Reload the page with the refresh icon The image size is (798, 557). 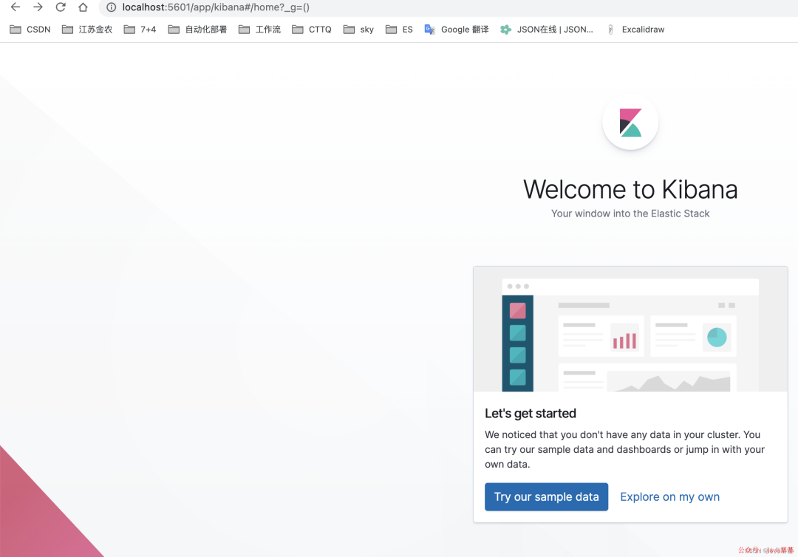point(61,7)
